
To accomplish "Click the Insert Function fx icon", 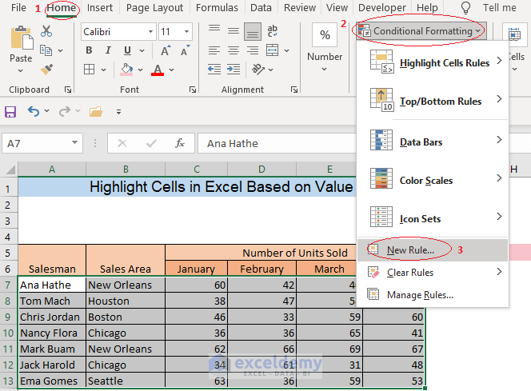I will 180,144.
